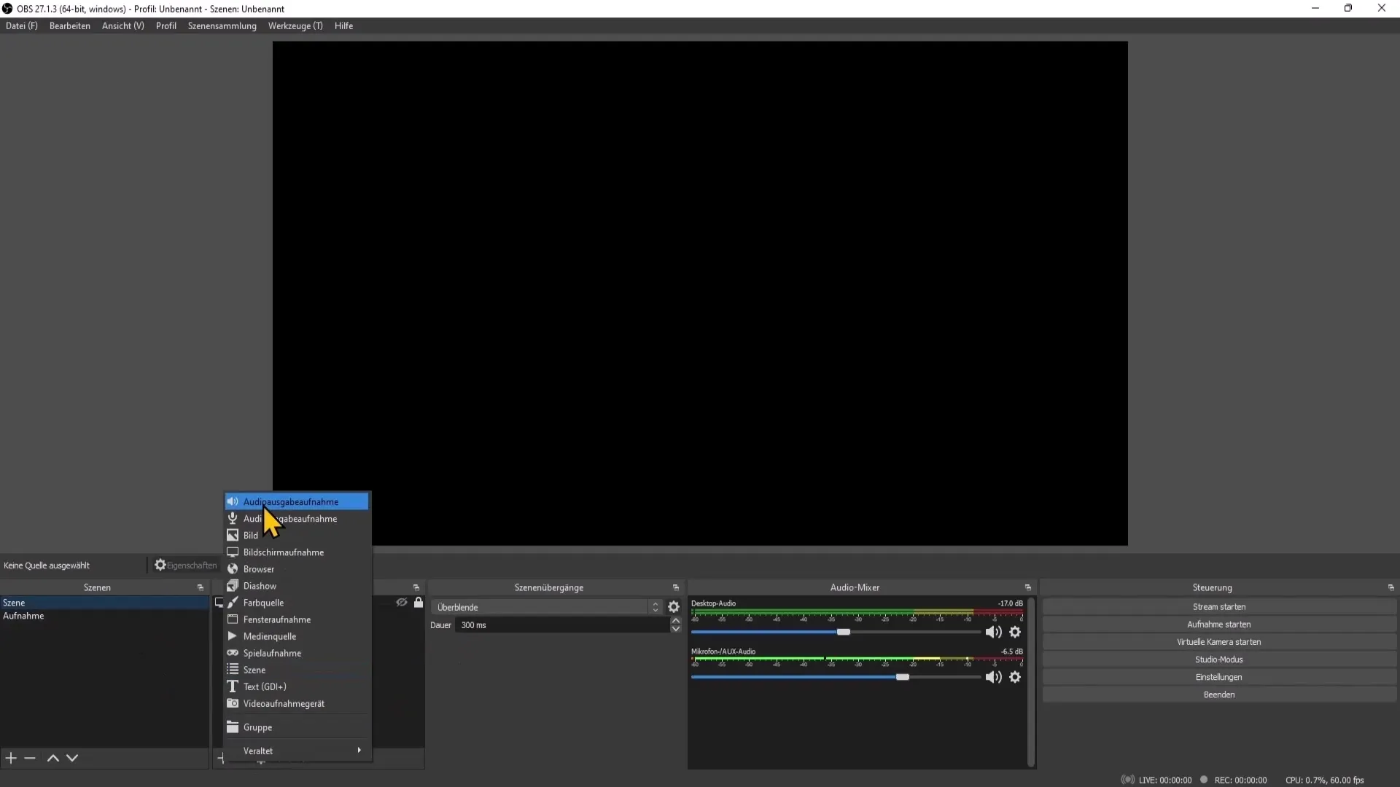Move scene down with down arrow
This screenshot has width=1400, height=787.
pyautogui.click(x=72, y=758)
